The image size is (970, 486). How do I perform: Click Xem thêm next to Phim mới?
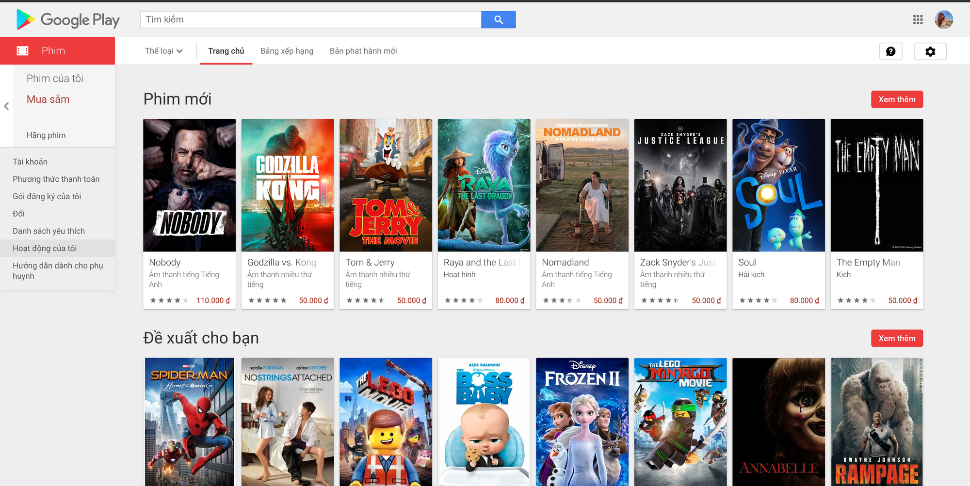point(897,99)
